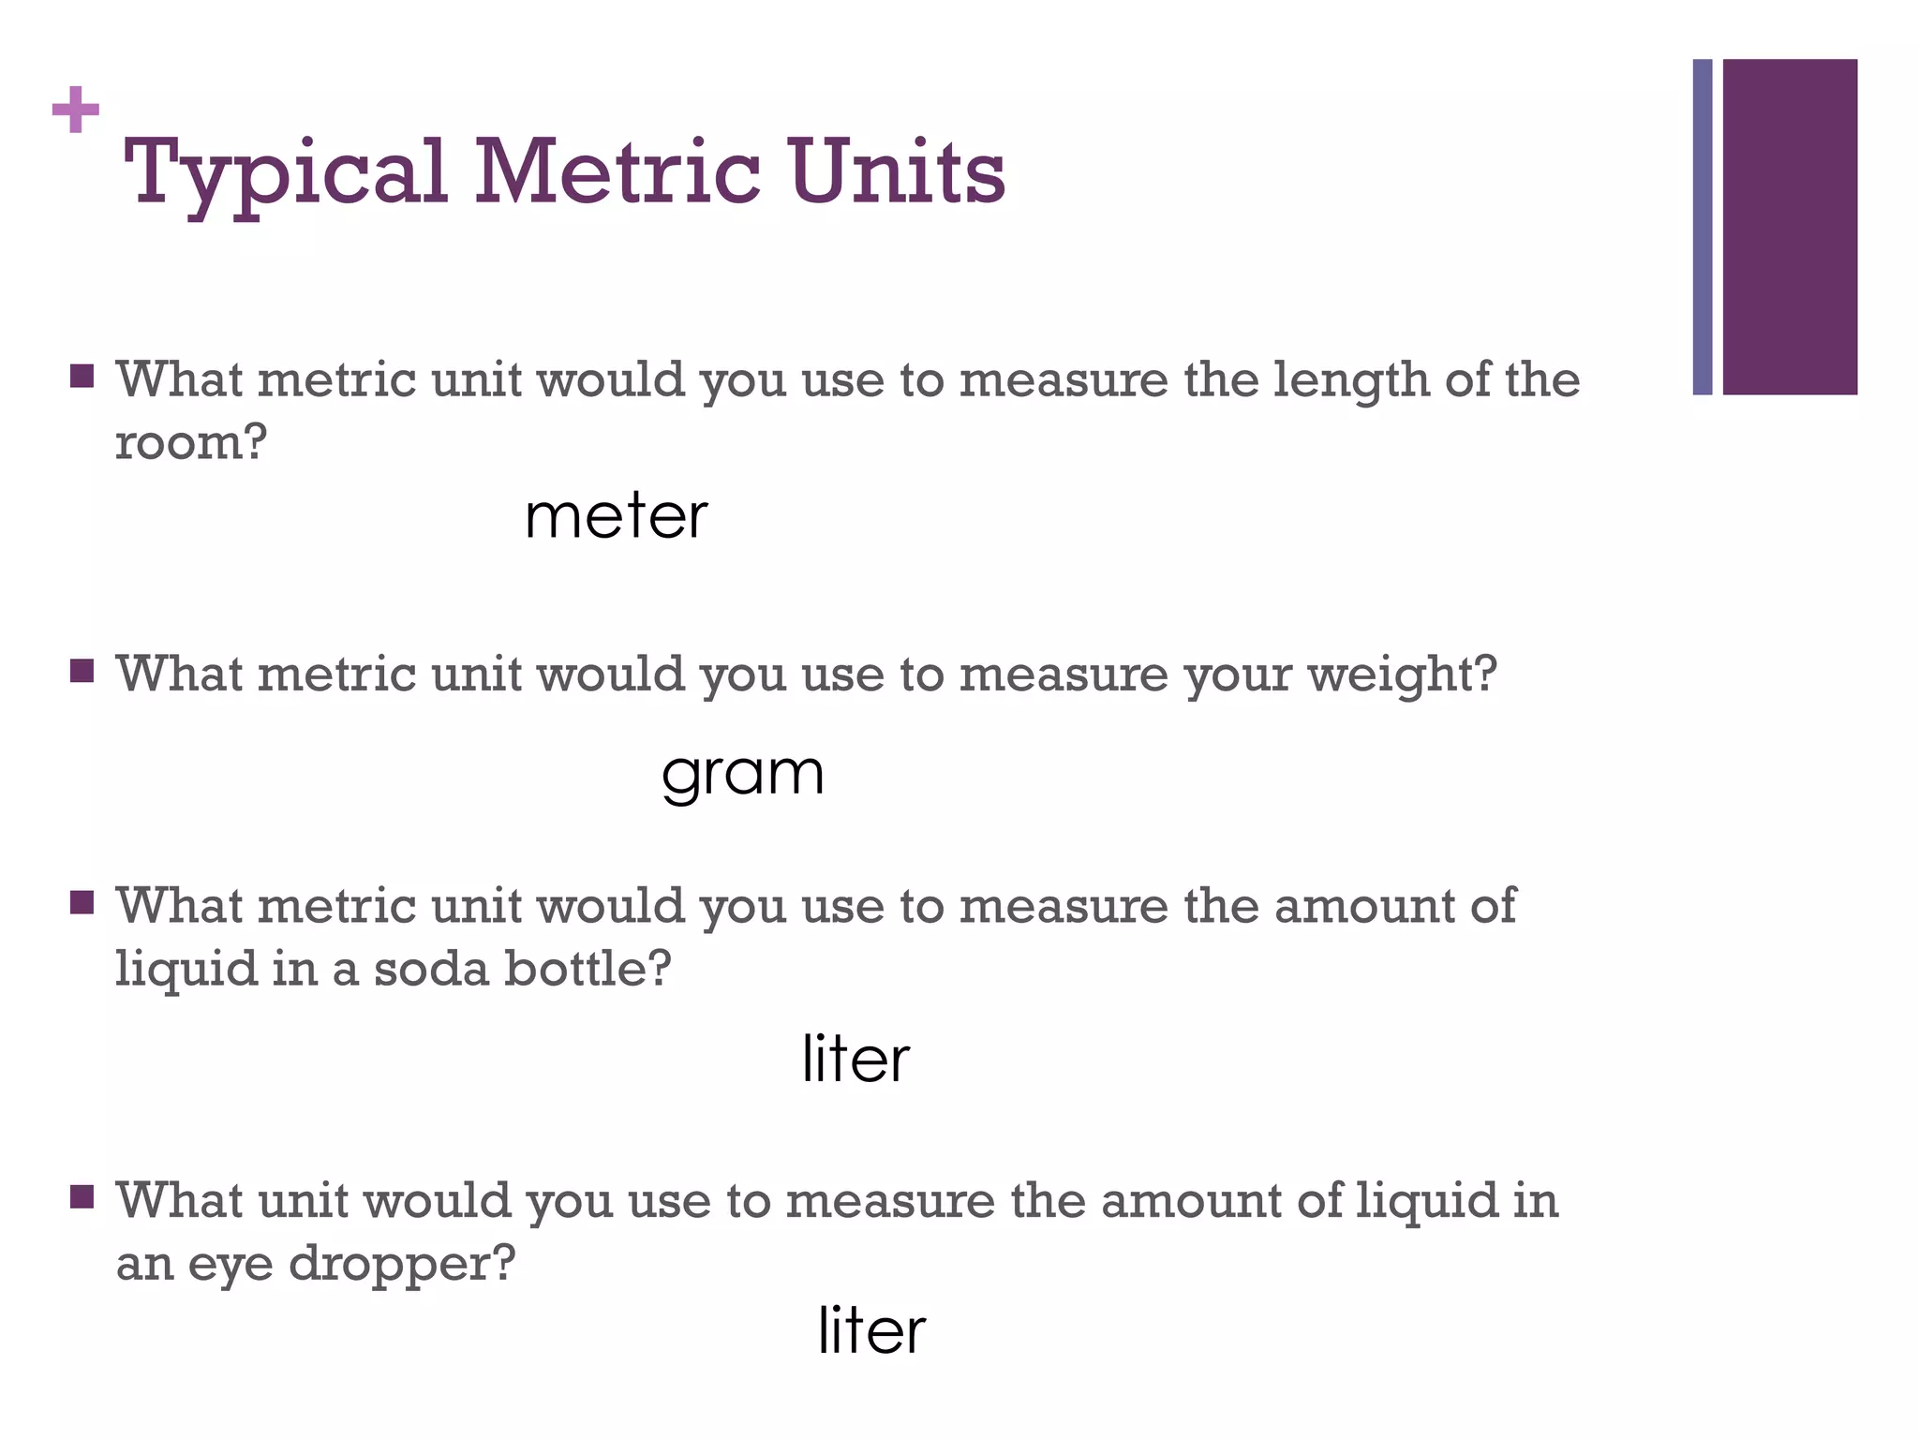This screenshot has height=1439, width=1919.
Task: Click the eye dropper question bullet
Action: tap(82, 1197)
